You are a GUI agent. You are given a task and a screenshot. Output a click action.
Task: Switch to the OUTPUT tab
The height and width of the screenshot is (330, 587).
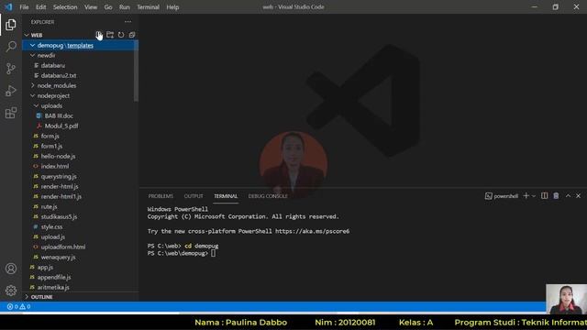pos(194,196)
